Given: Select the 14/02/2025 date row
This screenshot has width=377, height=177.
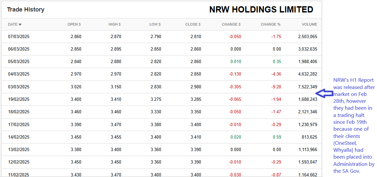Looking at the screenshot, I should click(19, 137).
